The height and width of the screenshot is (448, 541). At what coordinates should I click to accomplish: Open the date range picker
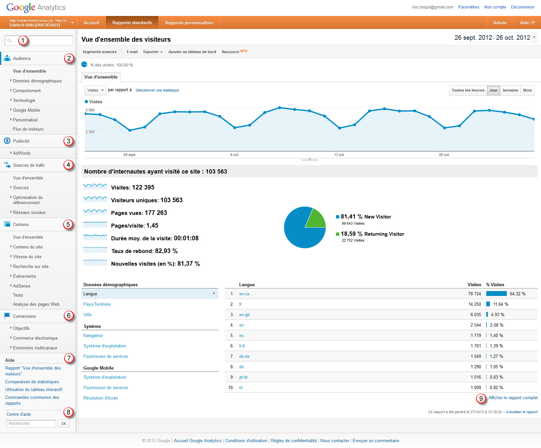pyautogui.click(x=495, y=38)
